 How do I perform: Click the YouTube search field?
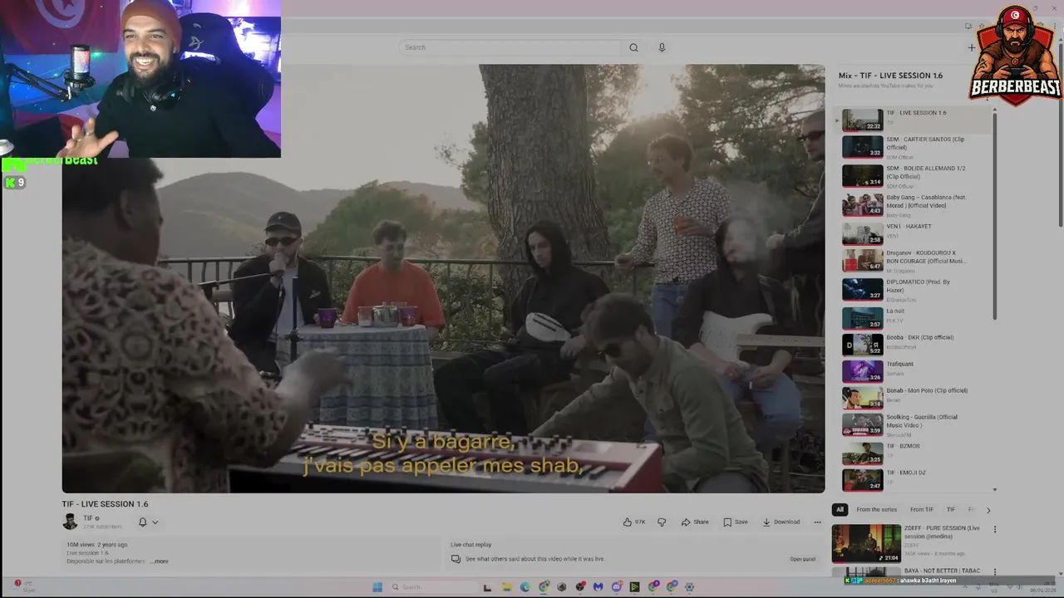click(510, 47)
